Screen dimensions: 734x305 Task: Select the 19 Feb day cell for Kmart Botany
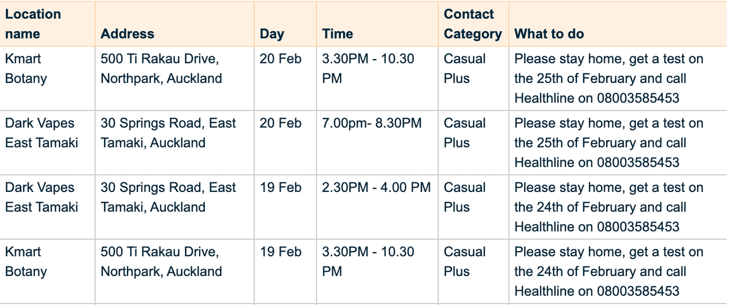pos(281,252)
